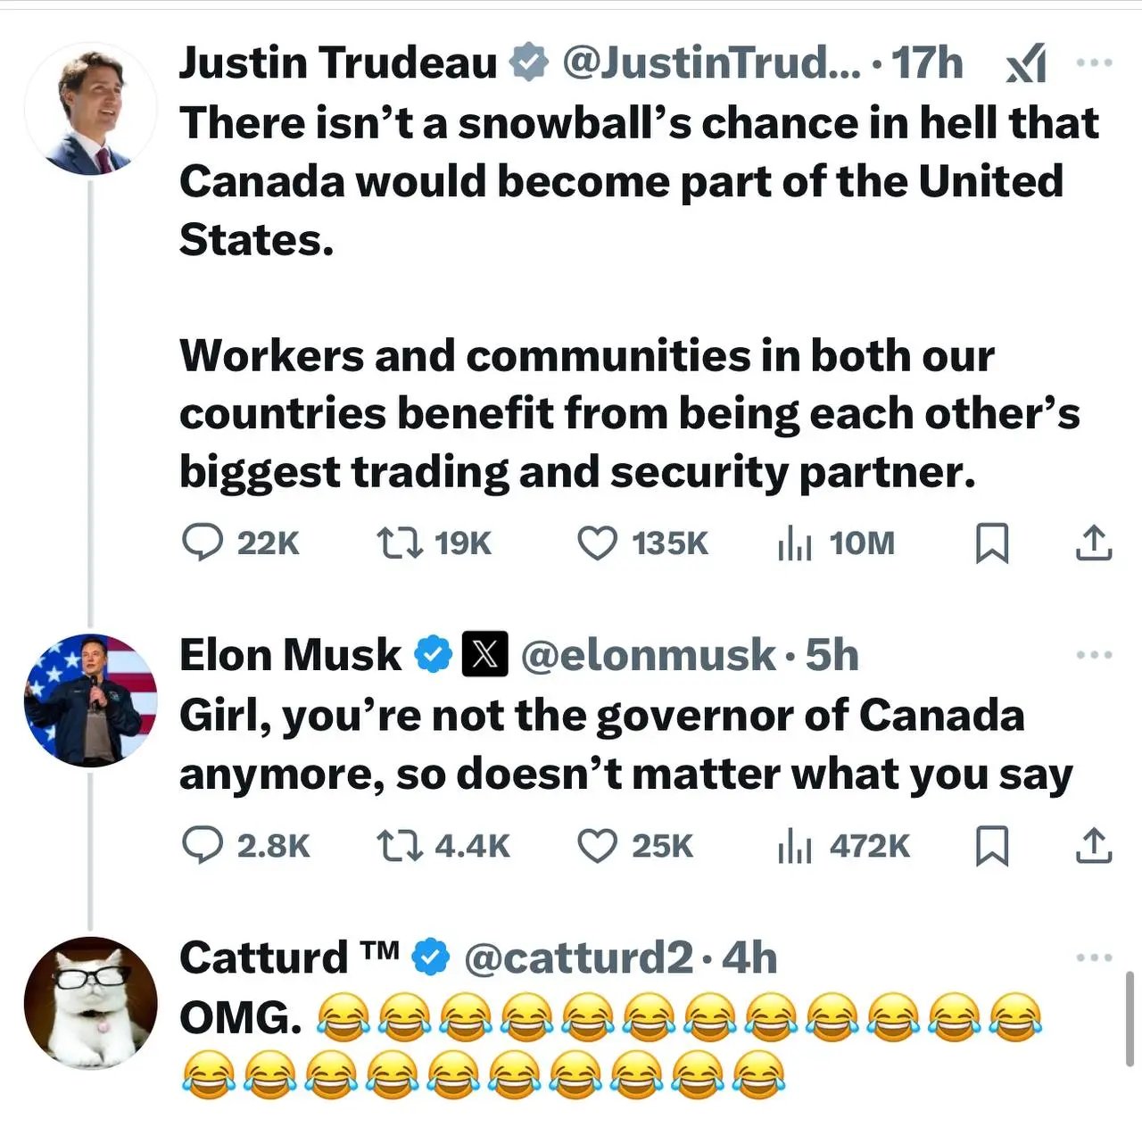View analytics on Musk's 472K-view reply

coord(794,845)
